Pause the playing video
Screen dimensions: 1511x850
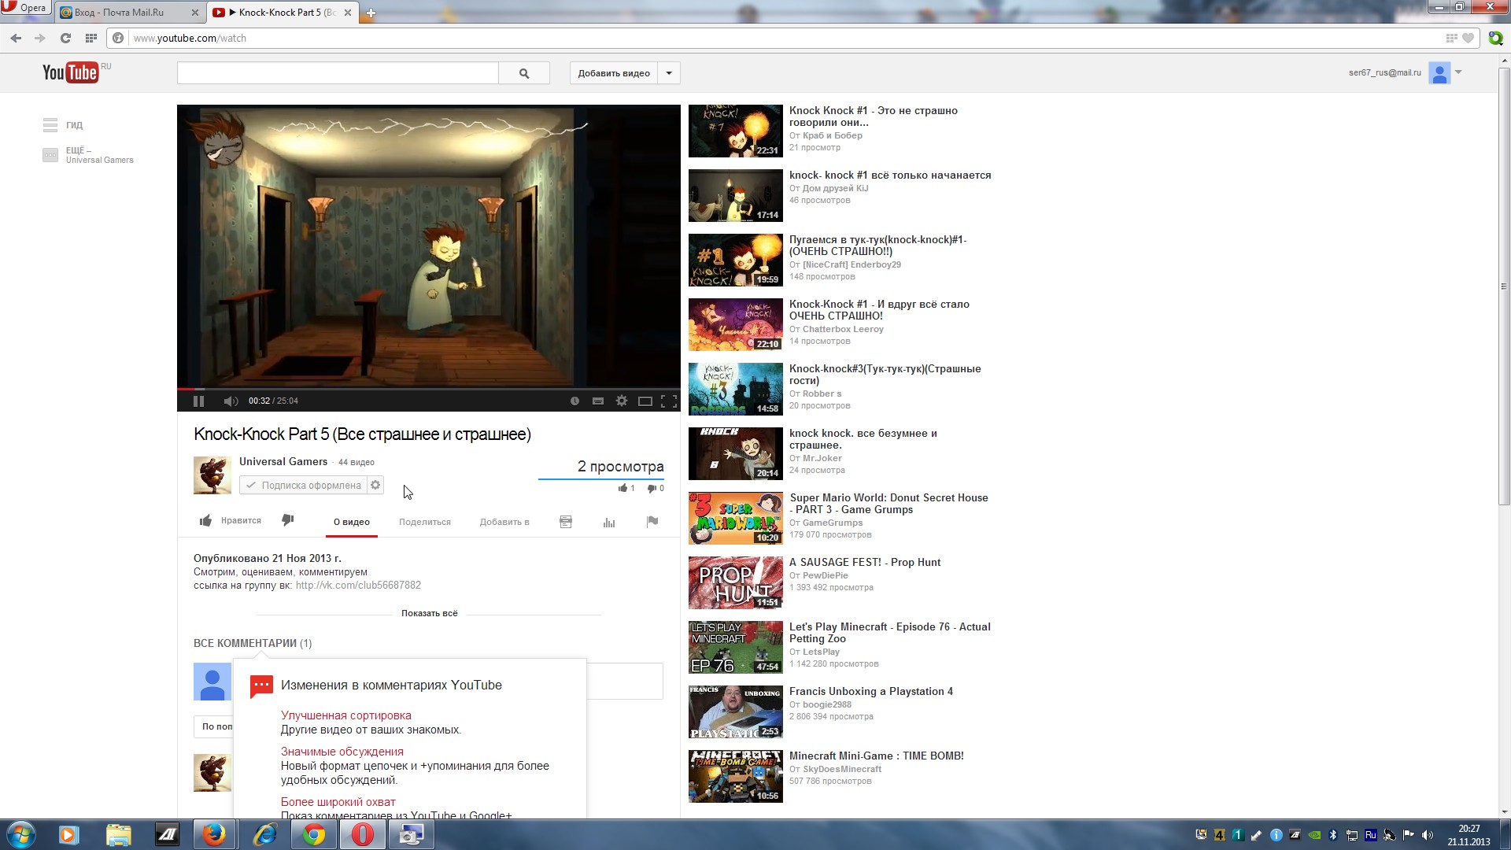point(198,401)
